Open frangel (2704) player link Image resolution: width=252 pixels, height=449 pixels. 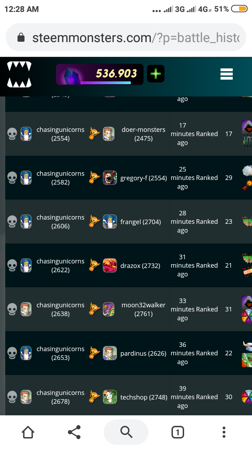click(141, 222)
